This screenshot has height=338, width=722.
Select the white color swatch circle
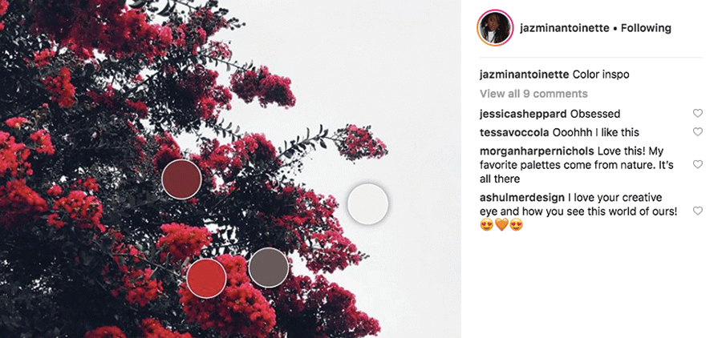coord(367,203)
